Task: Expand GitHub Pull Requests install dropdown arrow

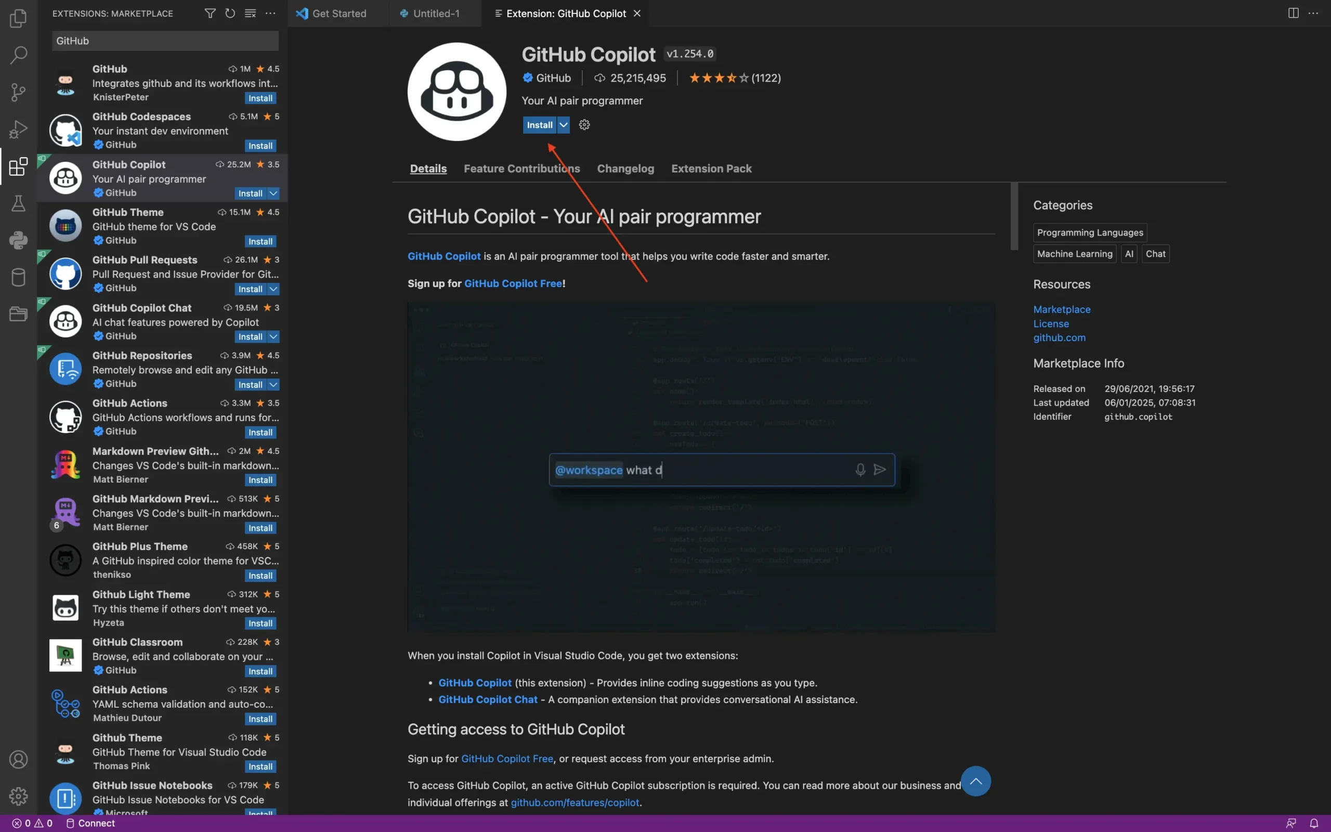Action: click(273, 289)
